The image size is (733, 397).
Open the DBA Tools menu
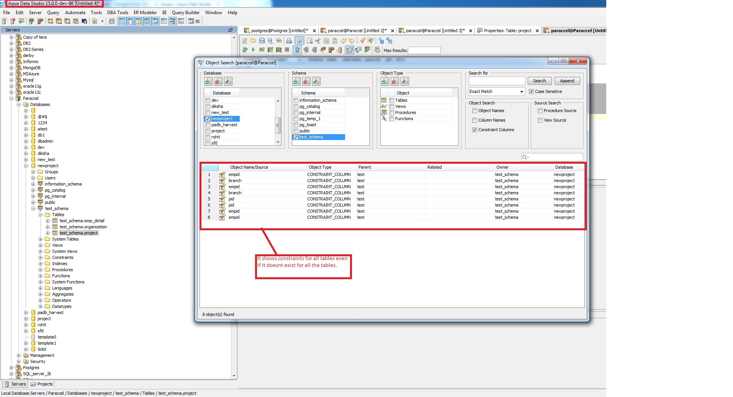tap(118, 13)
